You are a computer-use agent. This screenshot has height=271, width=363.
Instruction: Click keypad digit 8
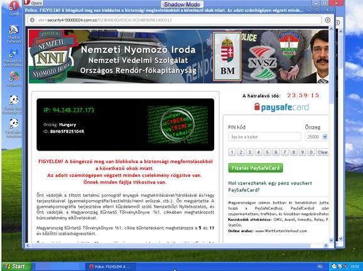point(293,152)
